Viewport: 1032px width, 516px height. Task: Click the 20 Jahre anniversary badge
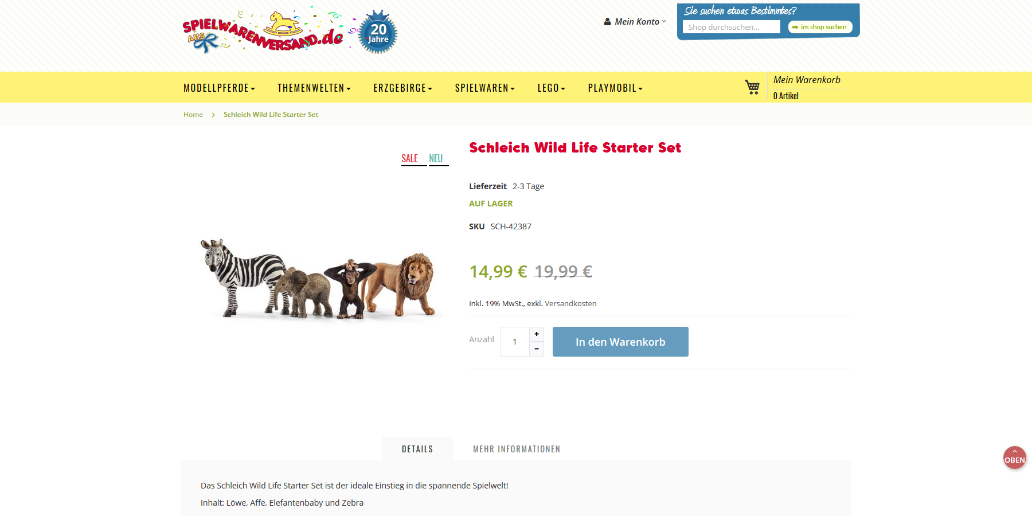click(378, 32)
